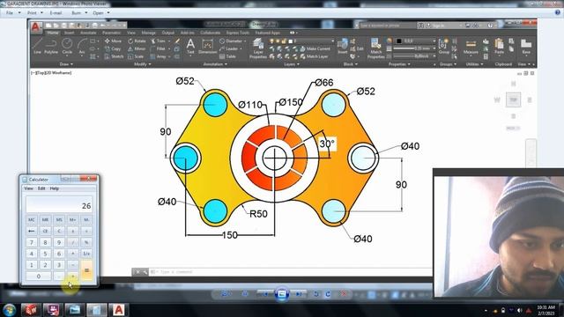This screenshot has height=317, width=564.
Task: Click Match Properties icon
Action: [x=376, y=48]
